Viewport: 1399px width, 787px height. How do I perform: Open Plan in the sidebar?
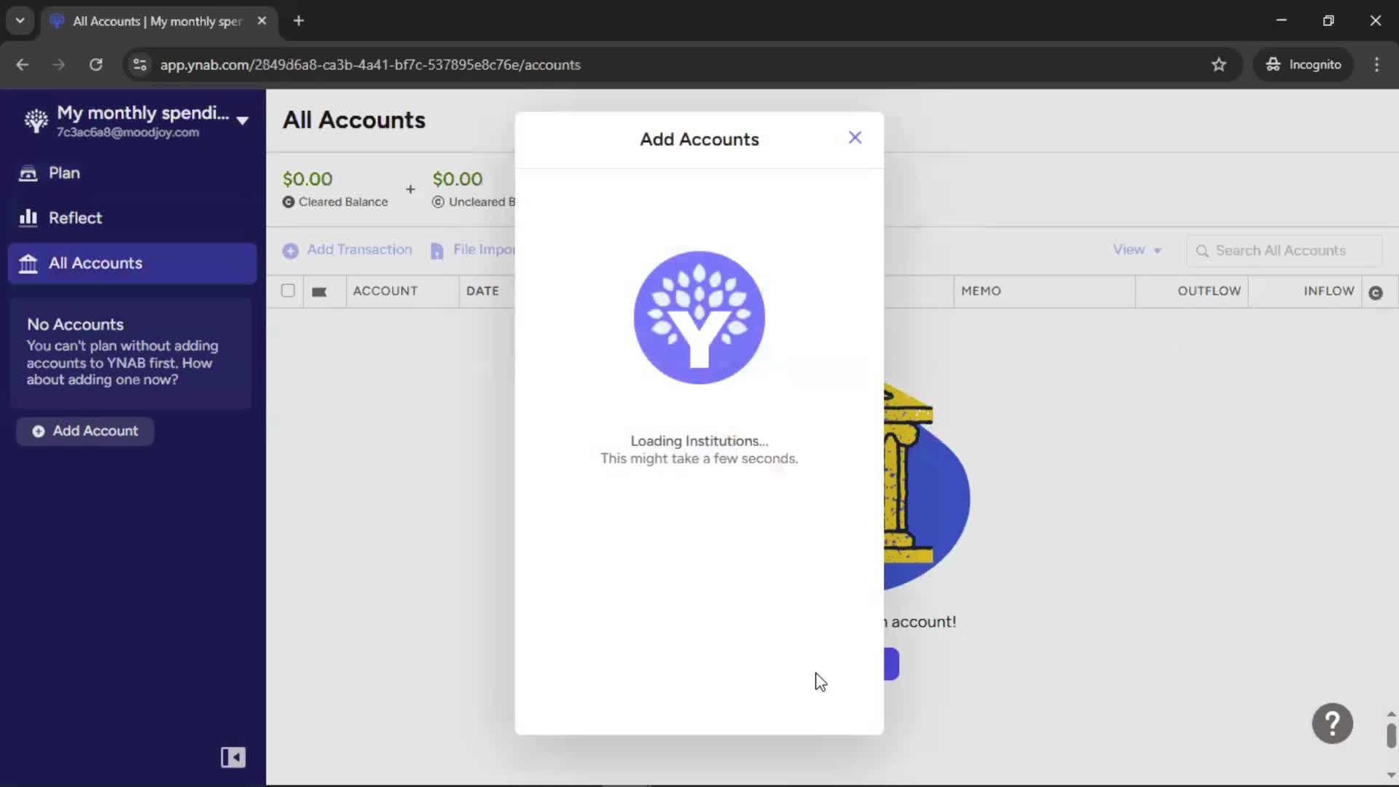[x=132, y=173]
